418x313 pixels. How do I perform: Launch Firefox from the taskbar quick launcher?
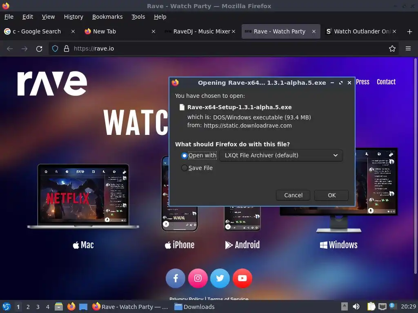tap(71, 307)
